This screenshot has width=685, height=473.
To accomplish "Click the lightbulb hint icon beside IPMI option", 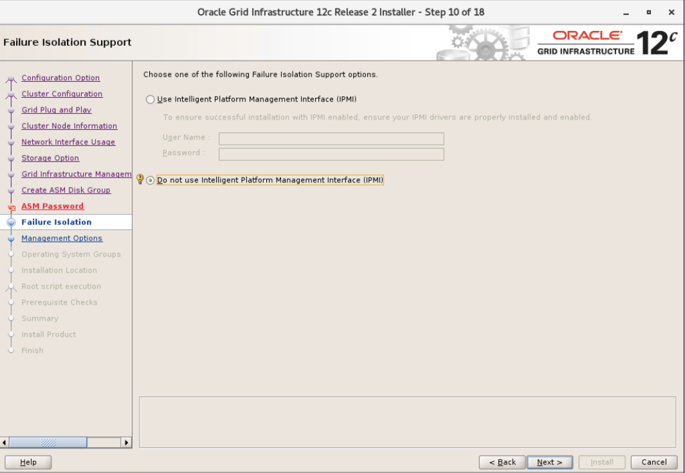I will (x=140, y=179).
